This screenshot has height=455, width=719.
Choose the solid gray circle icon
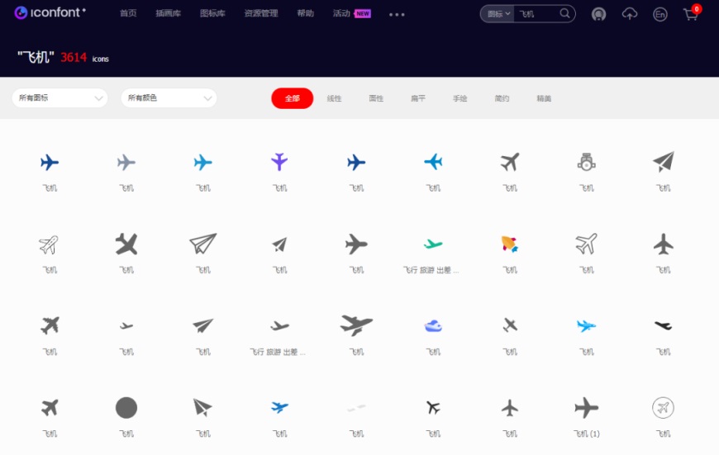(126, 407)
